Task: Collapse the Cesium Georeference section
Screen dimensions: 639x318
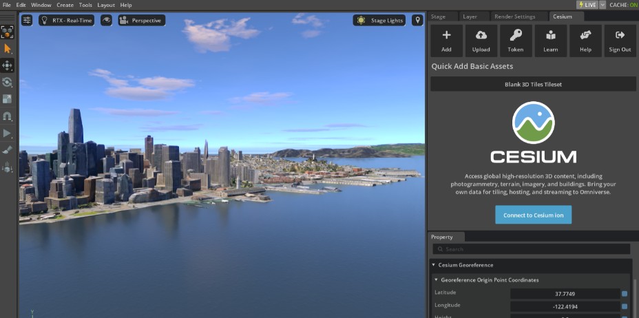Action: tap(434, 265)
